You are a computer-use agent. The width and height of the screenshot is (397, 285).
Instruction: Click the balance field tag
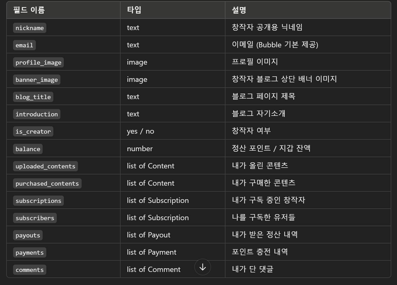click(28, 149)
